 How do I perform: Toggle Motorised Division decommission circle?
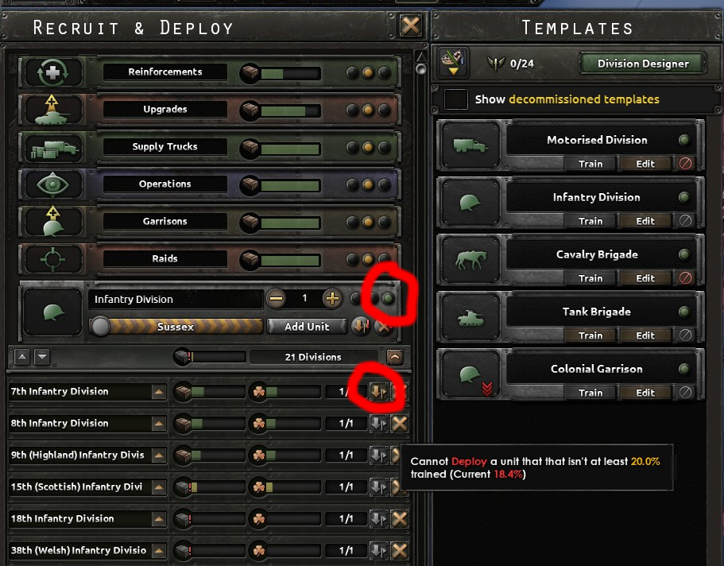click(685, 164)
